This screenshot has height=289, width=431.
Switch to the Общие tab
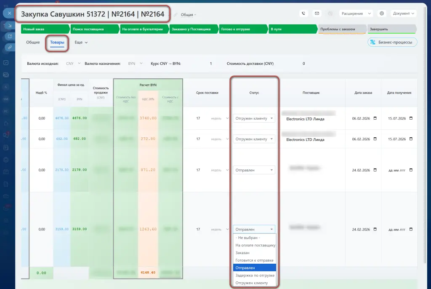33,42
